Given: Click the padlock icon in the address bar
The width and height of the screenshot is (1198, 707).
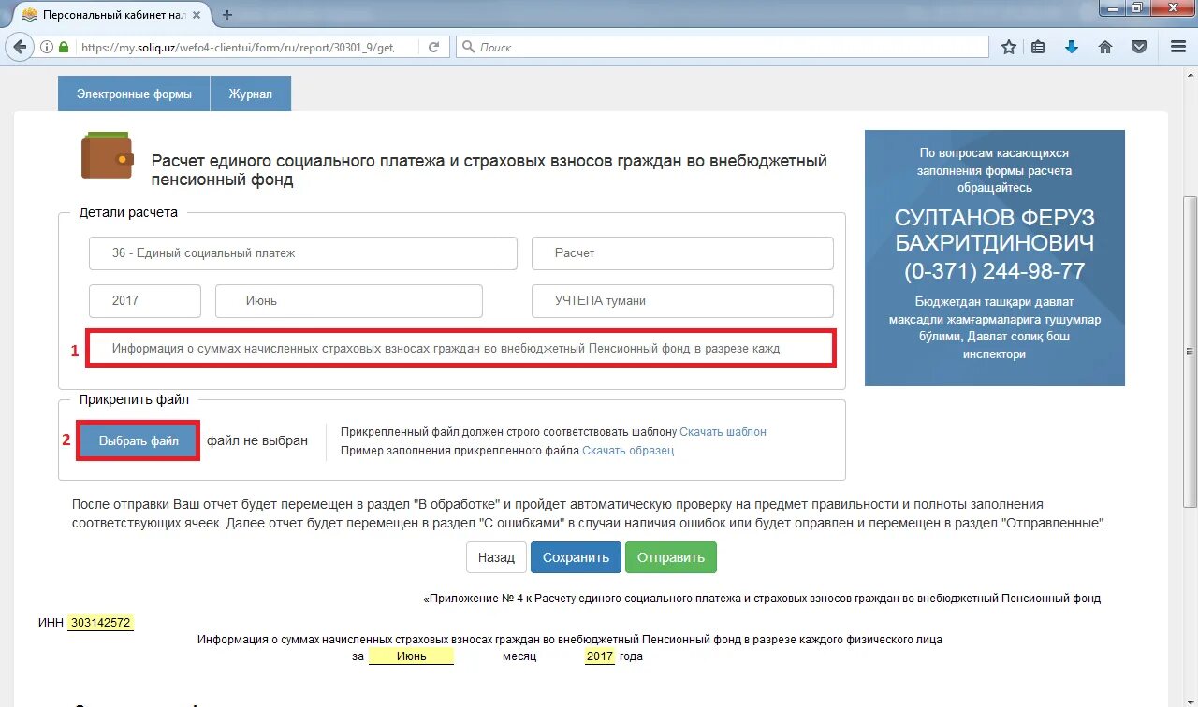Looking at the screenshot, I should coord(63,46).
